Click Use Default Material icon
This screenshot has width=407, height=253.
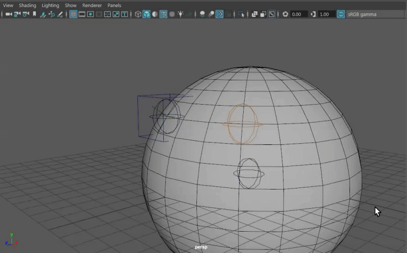155,14
